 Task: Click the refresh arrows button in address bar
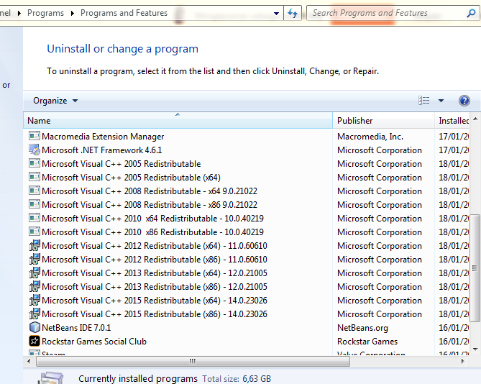293,13
